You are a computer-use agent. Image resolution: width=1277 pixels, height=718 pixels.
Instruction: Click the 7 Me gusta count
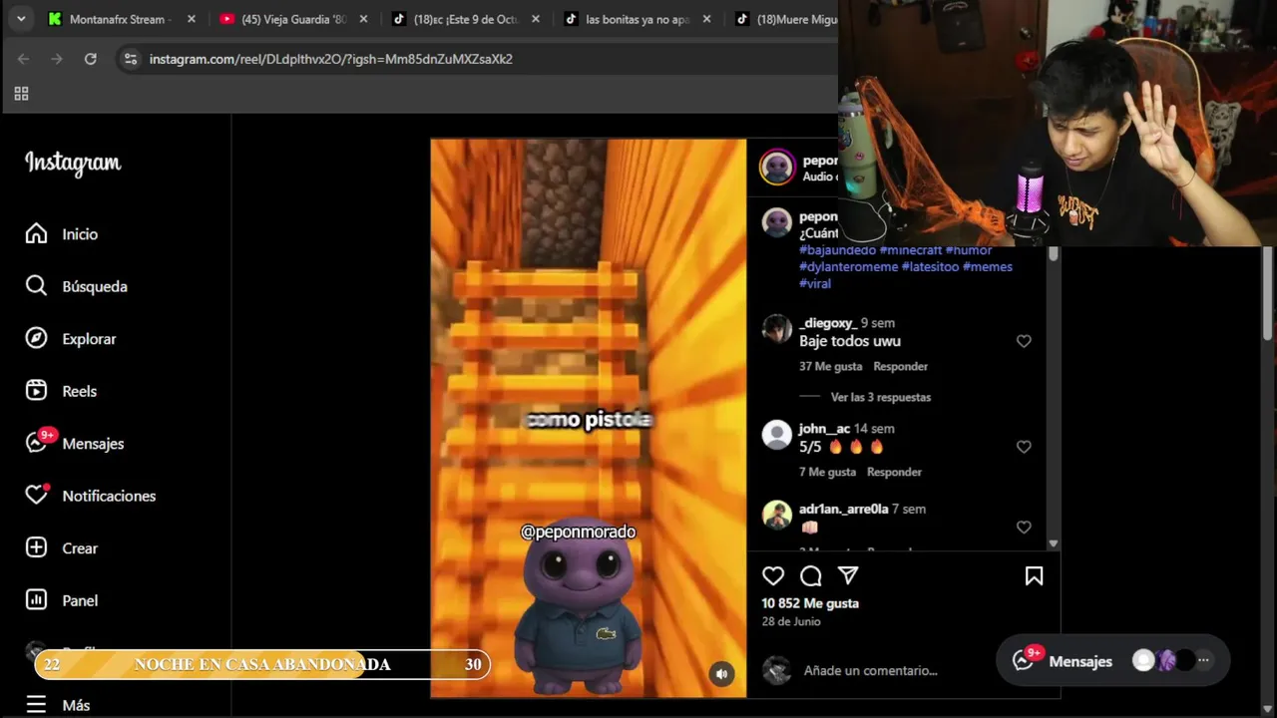coord(828,472)
